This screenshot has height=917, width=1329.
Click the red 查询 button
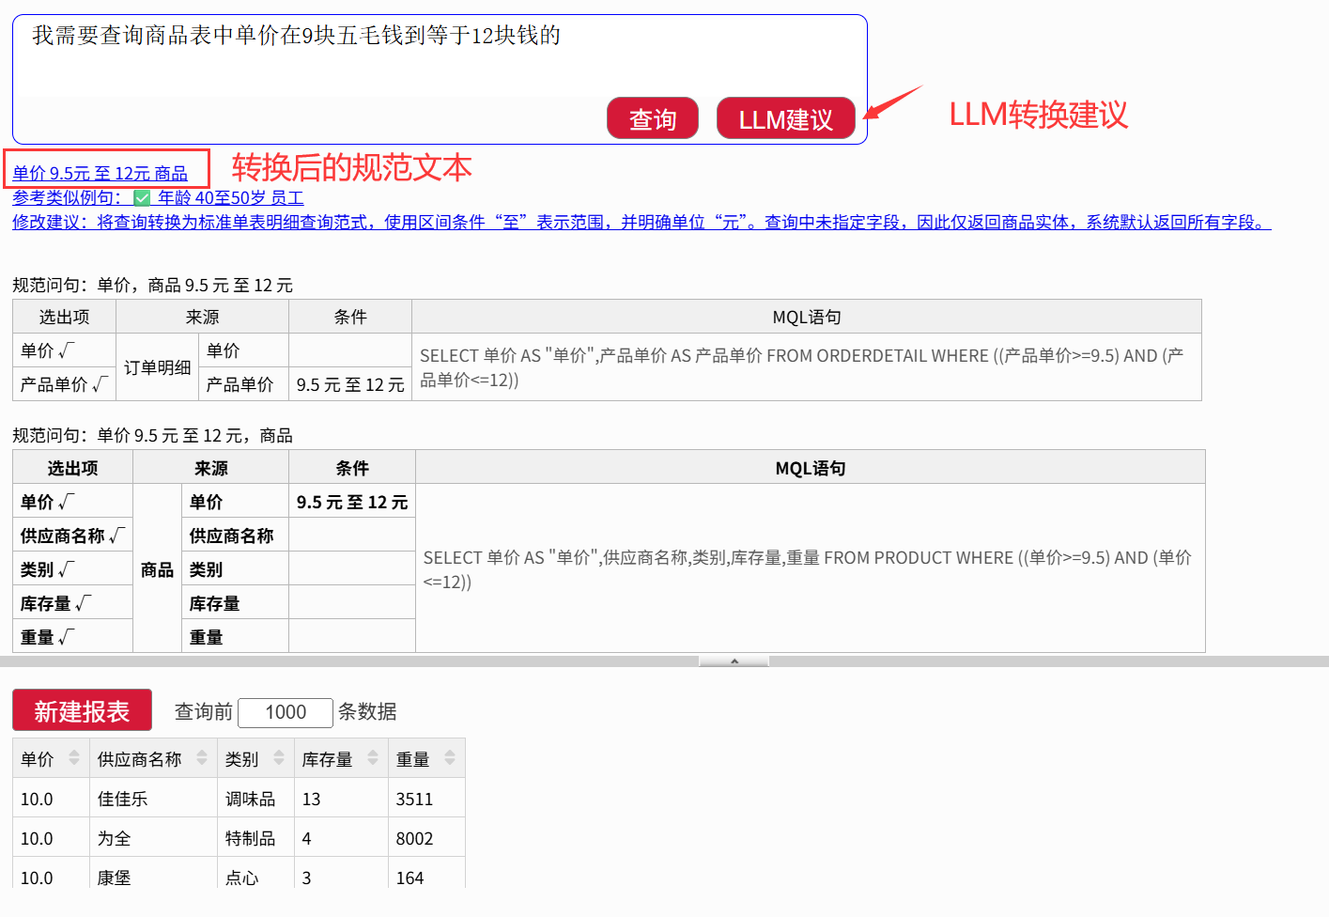coord(652,118)
